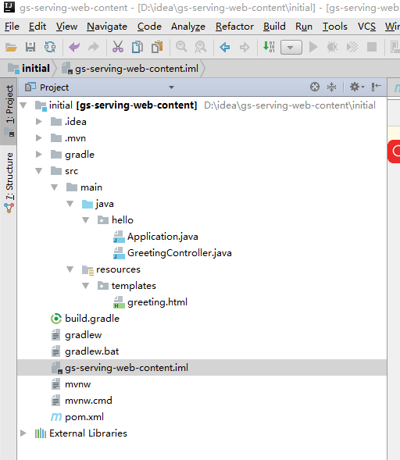
Task: Click the Run with Coverage icon
Action: tap(352, 47)
